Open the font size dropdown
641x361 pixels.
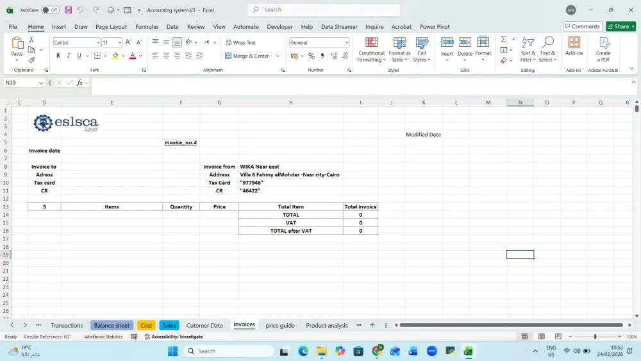click(119, 42)
